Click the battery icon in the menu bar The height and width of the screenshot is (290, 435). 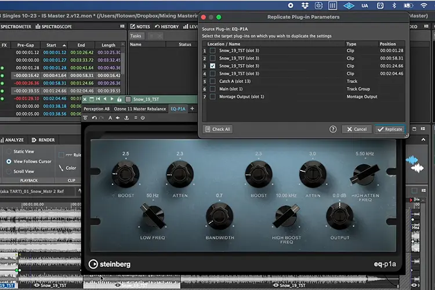(x=408, y=5)
